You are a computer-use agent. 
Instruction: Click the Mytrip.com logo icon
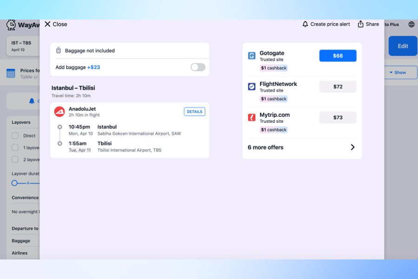coord(252,118)
